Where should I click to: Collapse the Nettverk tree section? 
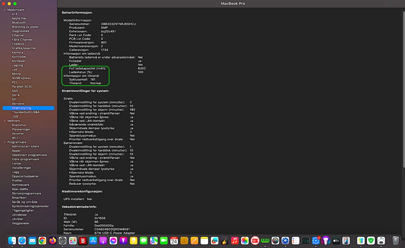pyautogui.click(x=4, y=120)
